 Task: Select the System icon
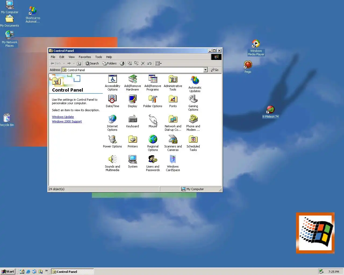point(132,160)
